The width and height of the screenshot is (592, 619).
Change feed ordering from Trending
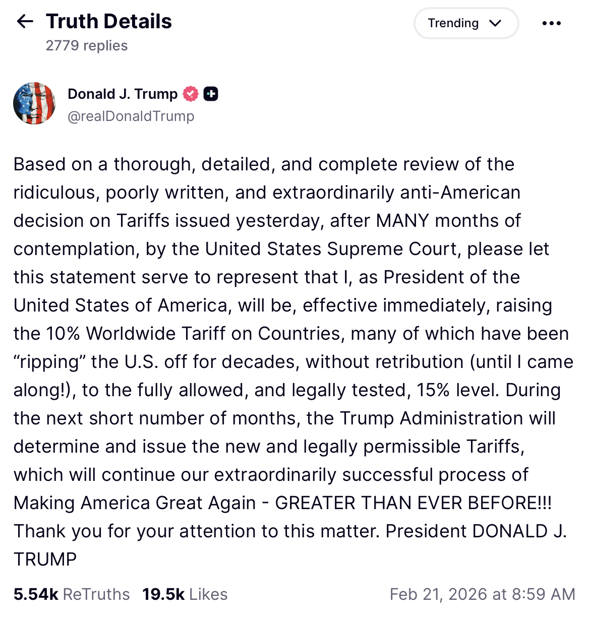[465, 23]
